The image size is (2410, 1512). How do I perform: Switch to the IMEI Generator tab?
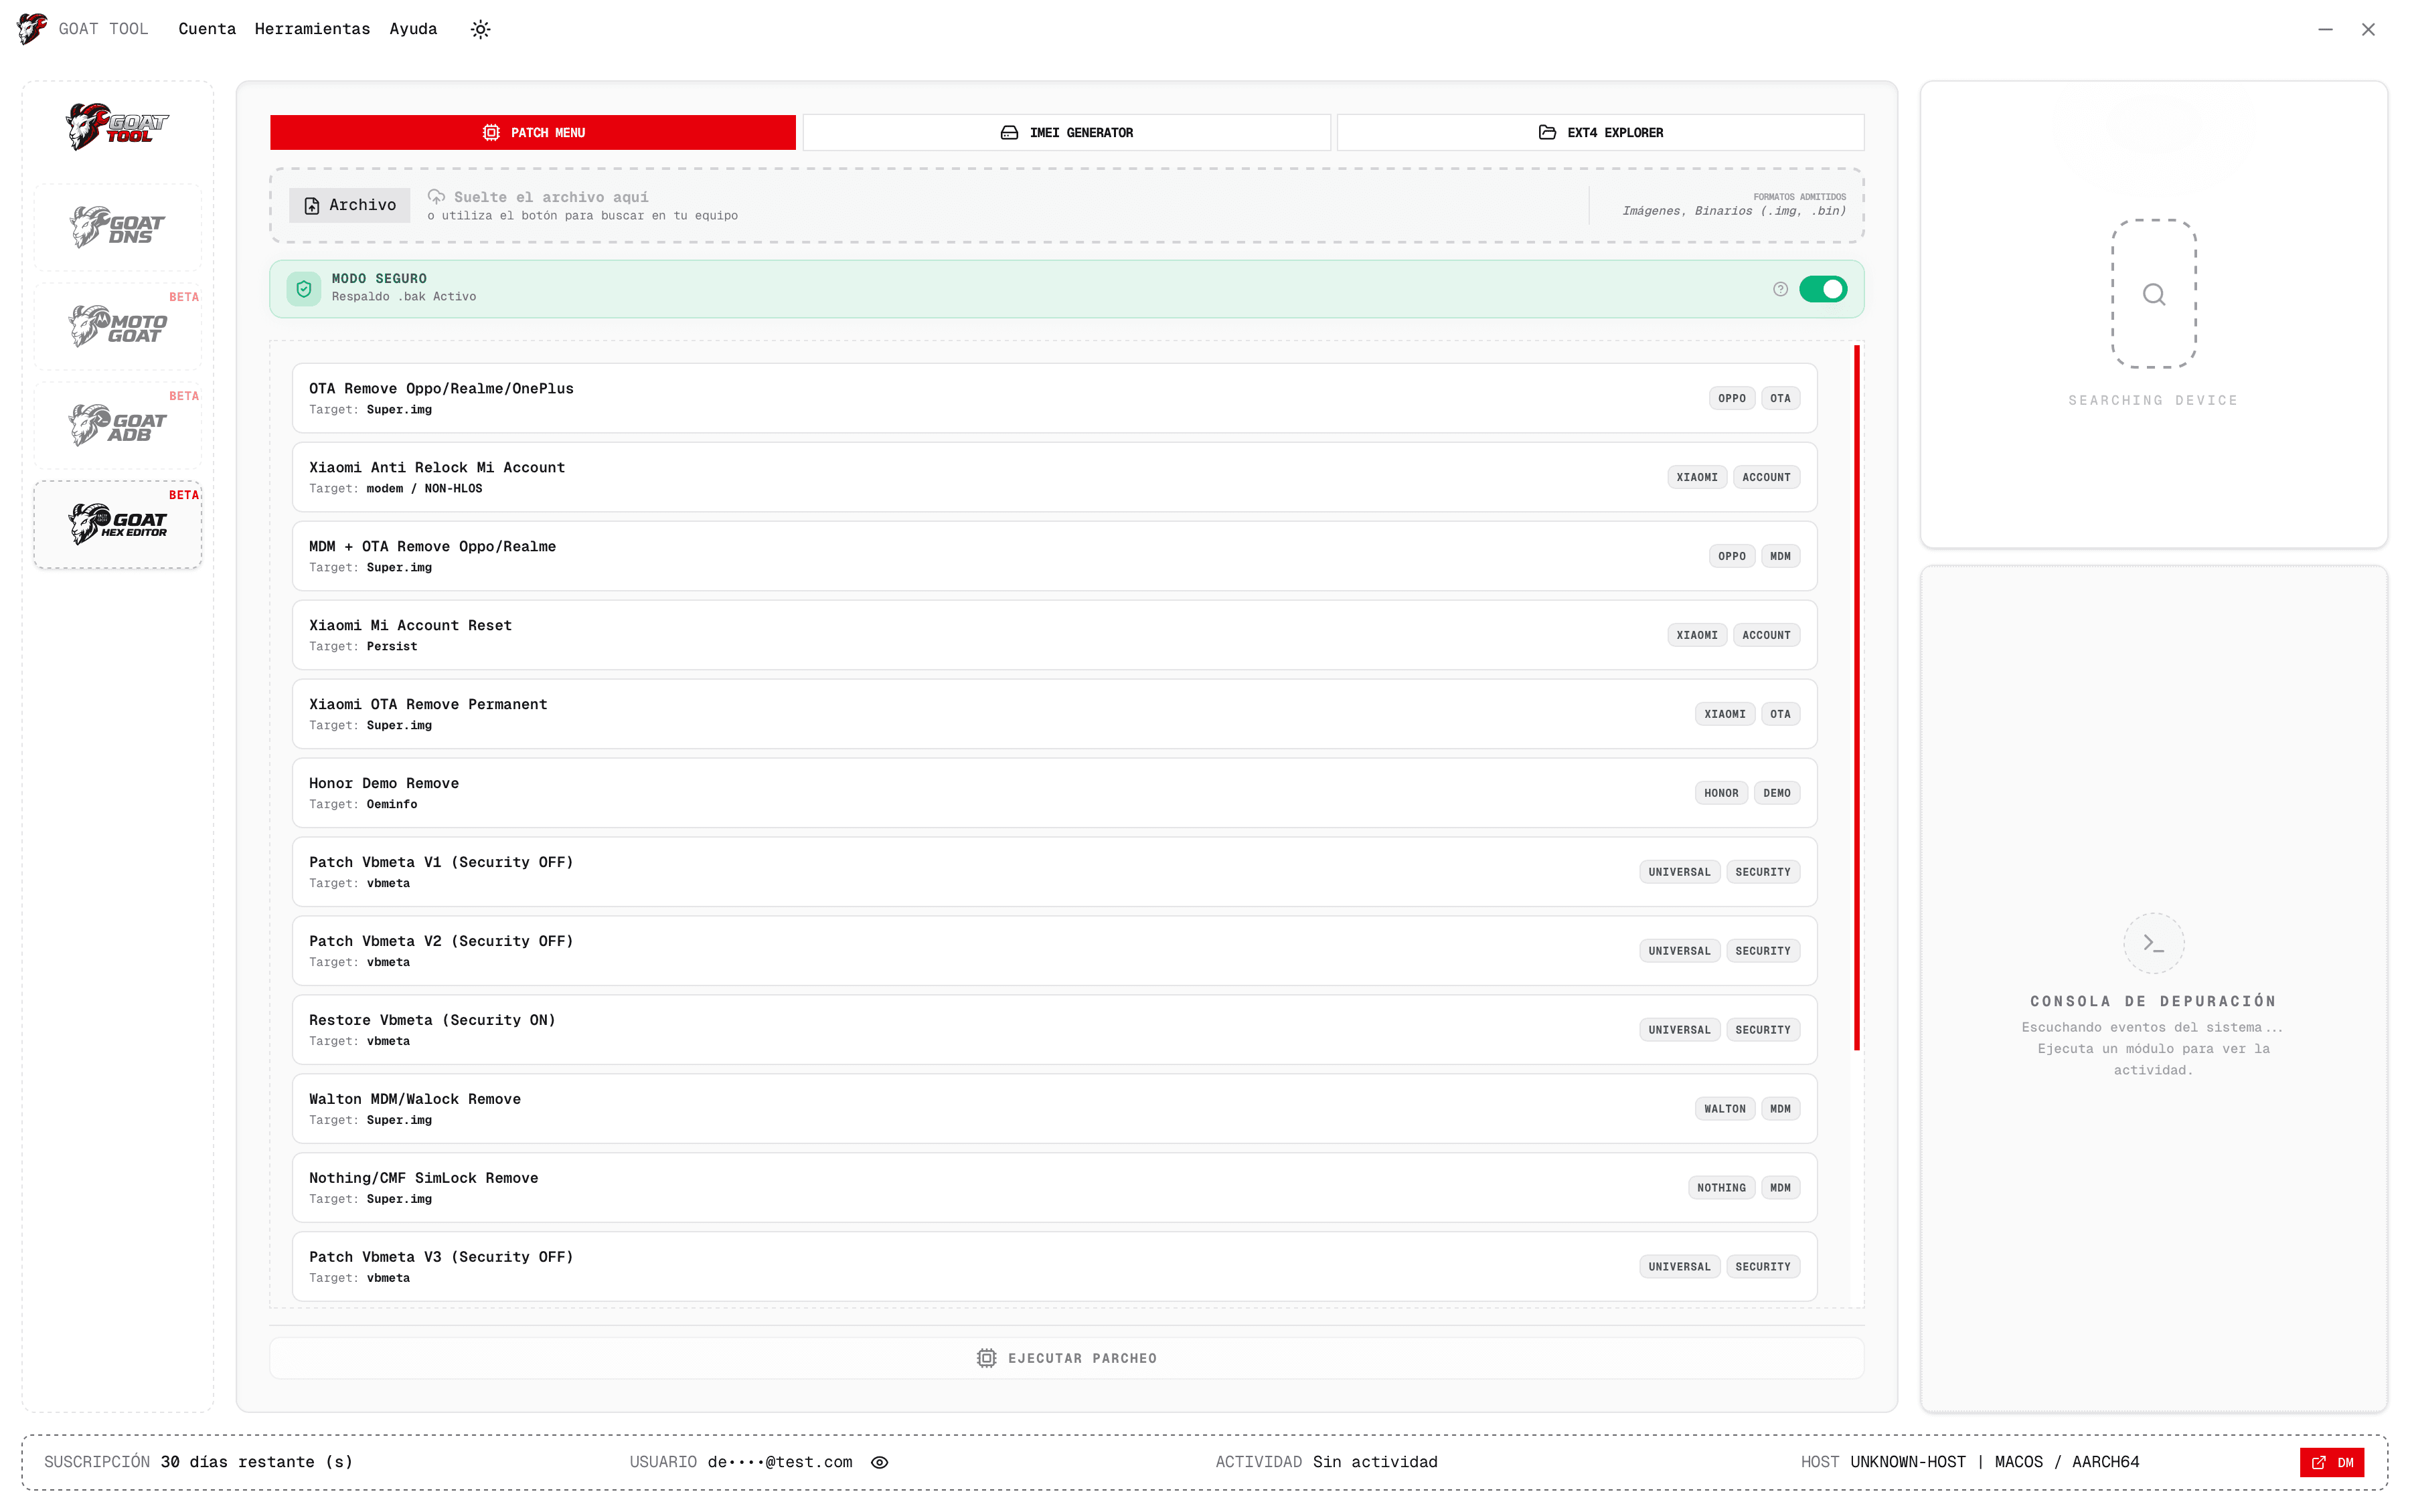click(x=1066, y=132)
